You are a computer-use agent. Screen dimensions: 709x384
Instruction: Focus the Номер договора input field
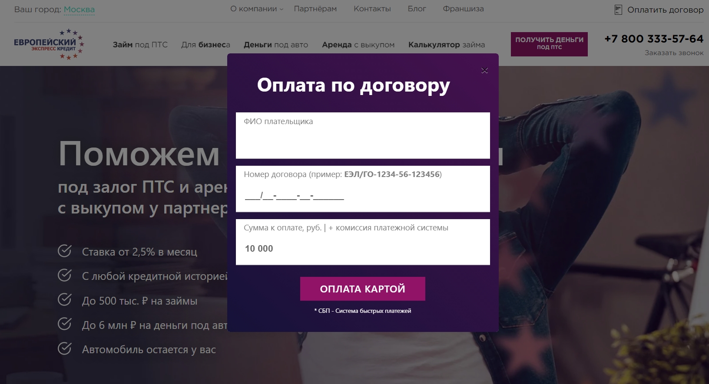coord(363,189)
